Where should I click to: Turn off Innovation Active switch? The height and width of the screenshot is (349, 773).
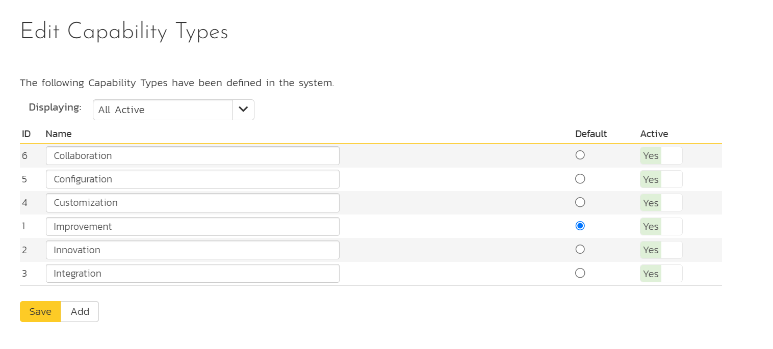coord(661,250)
